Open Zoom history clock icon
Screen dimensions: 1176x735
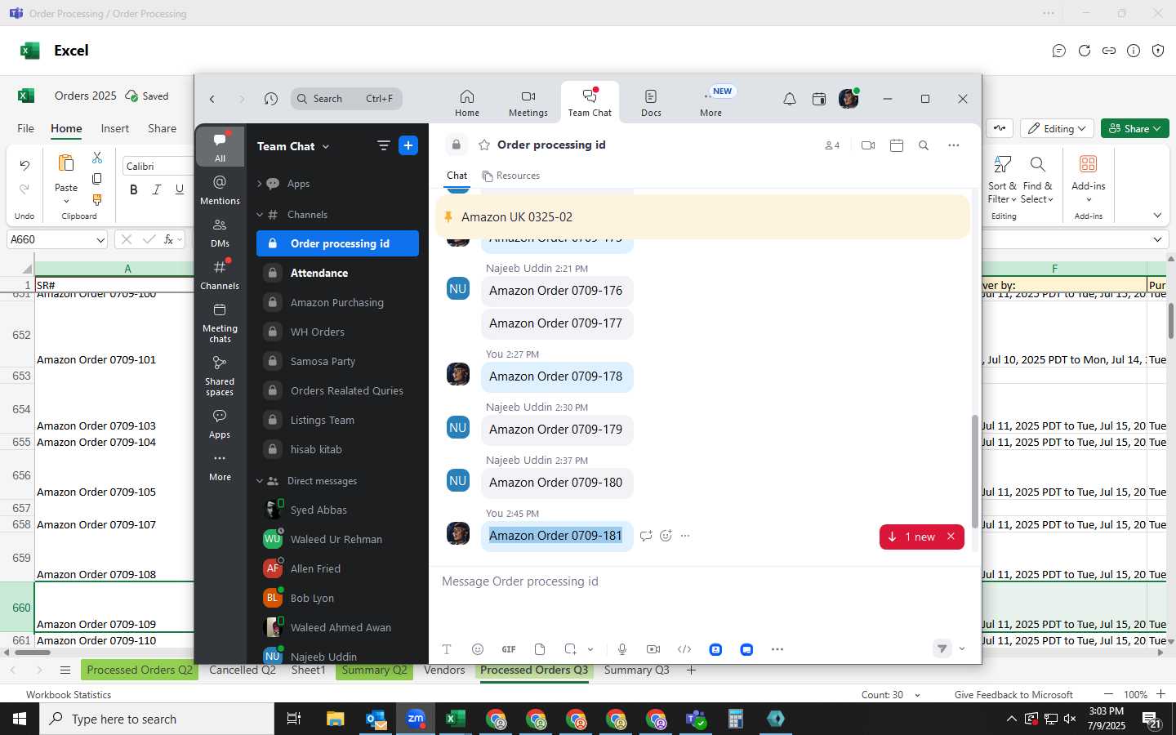coord(271,99)
